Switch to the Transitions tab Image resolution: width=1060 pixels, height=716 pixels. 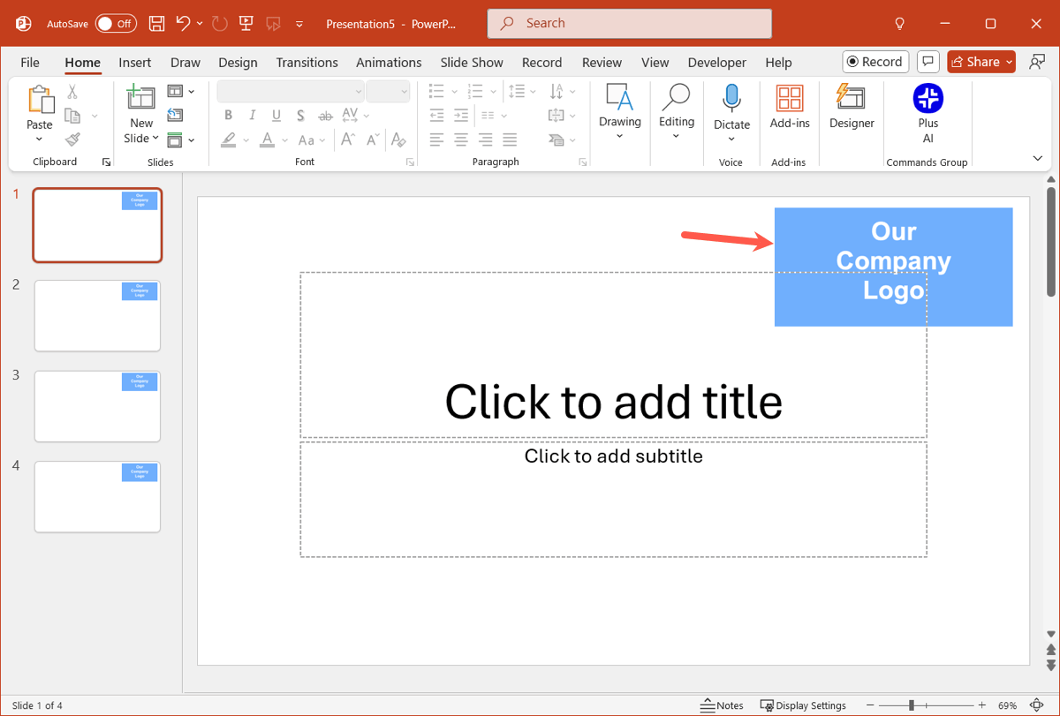(307, 63)
